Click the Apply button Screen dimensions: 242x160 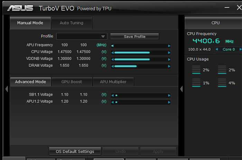pos(158,151)
